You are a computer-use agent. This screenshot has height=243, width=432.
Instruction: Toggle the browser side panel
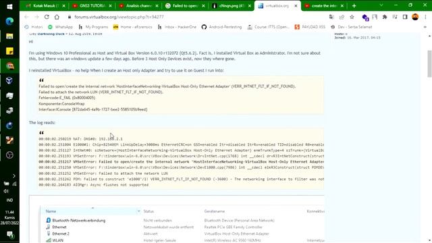405,17
